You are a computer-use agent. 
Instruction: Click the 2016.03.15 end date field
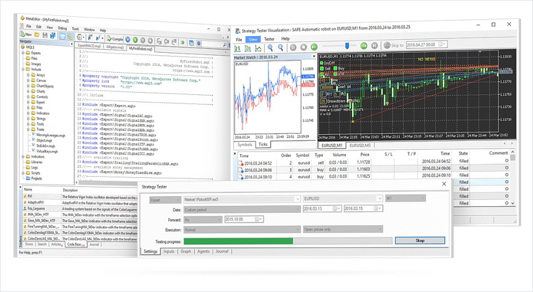tap(363, 208)
